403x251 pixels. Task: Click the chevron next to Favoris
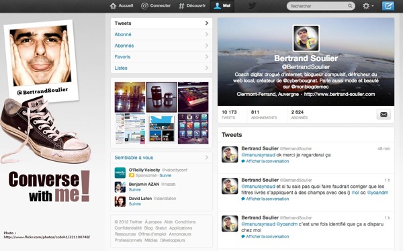pyautogui.click(x=207, y=57)
